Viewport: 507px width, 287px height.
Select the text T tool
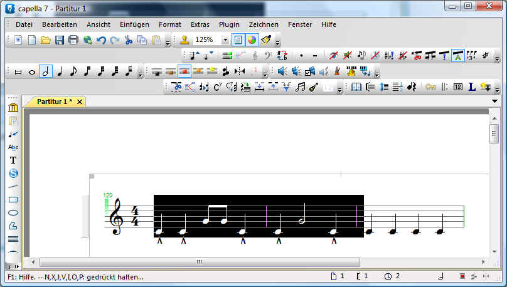click(13, 160)
